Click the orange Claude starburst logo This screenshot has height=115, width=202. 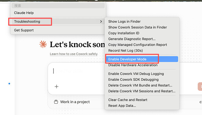click(43, 44)
